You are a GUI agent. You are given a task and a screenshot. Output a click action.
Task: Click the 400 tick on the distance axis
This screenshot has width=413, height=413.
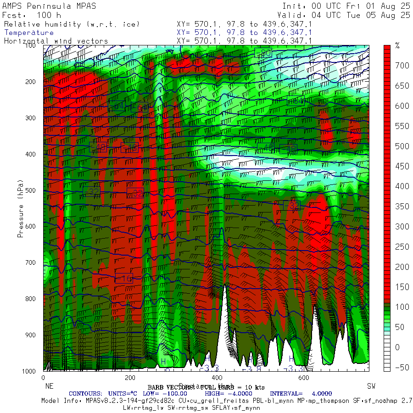coord(217,378)
